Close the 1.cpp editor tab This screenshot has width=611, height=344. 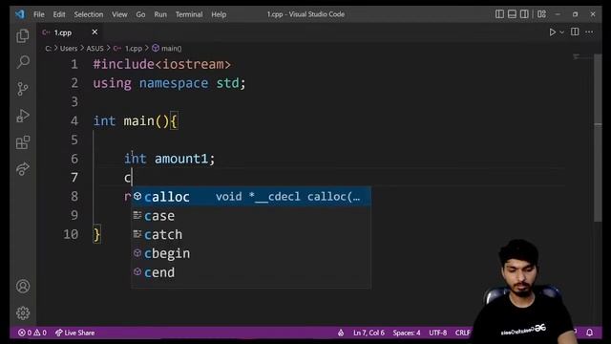click(95, 32)
